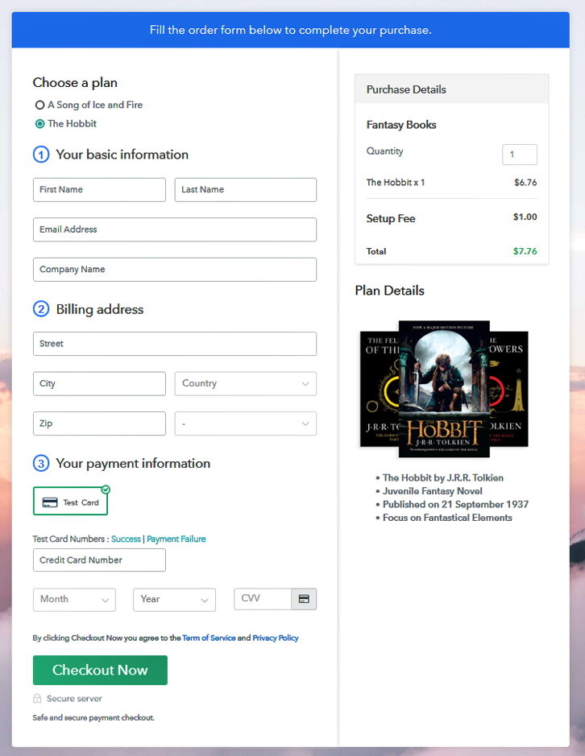Viewport: 585px width, 756px height.
Task: Click The Hobbit book cover image
Action: (x=444, y=389)
